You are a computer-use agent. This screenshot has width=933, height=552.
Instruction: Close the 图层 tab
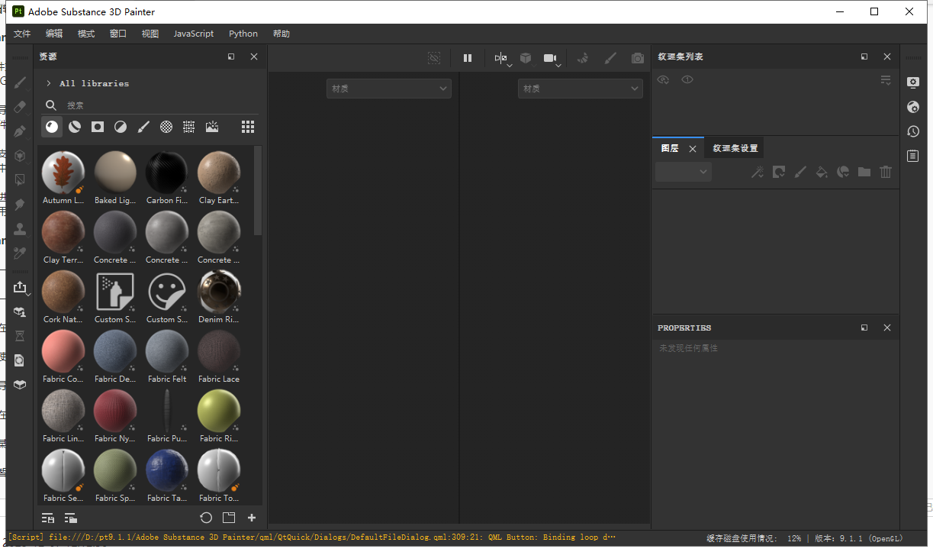point(693,149)
